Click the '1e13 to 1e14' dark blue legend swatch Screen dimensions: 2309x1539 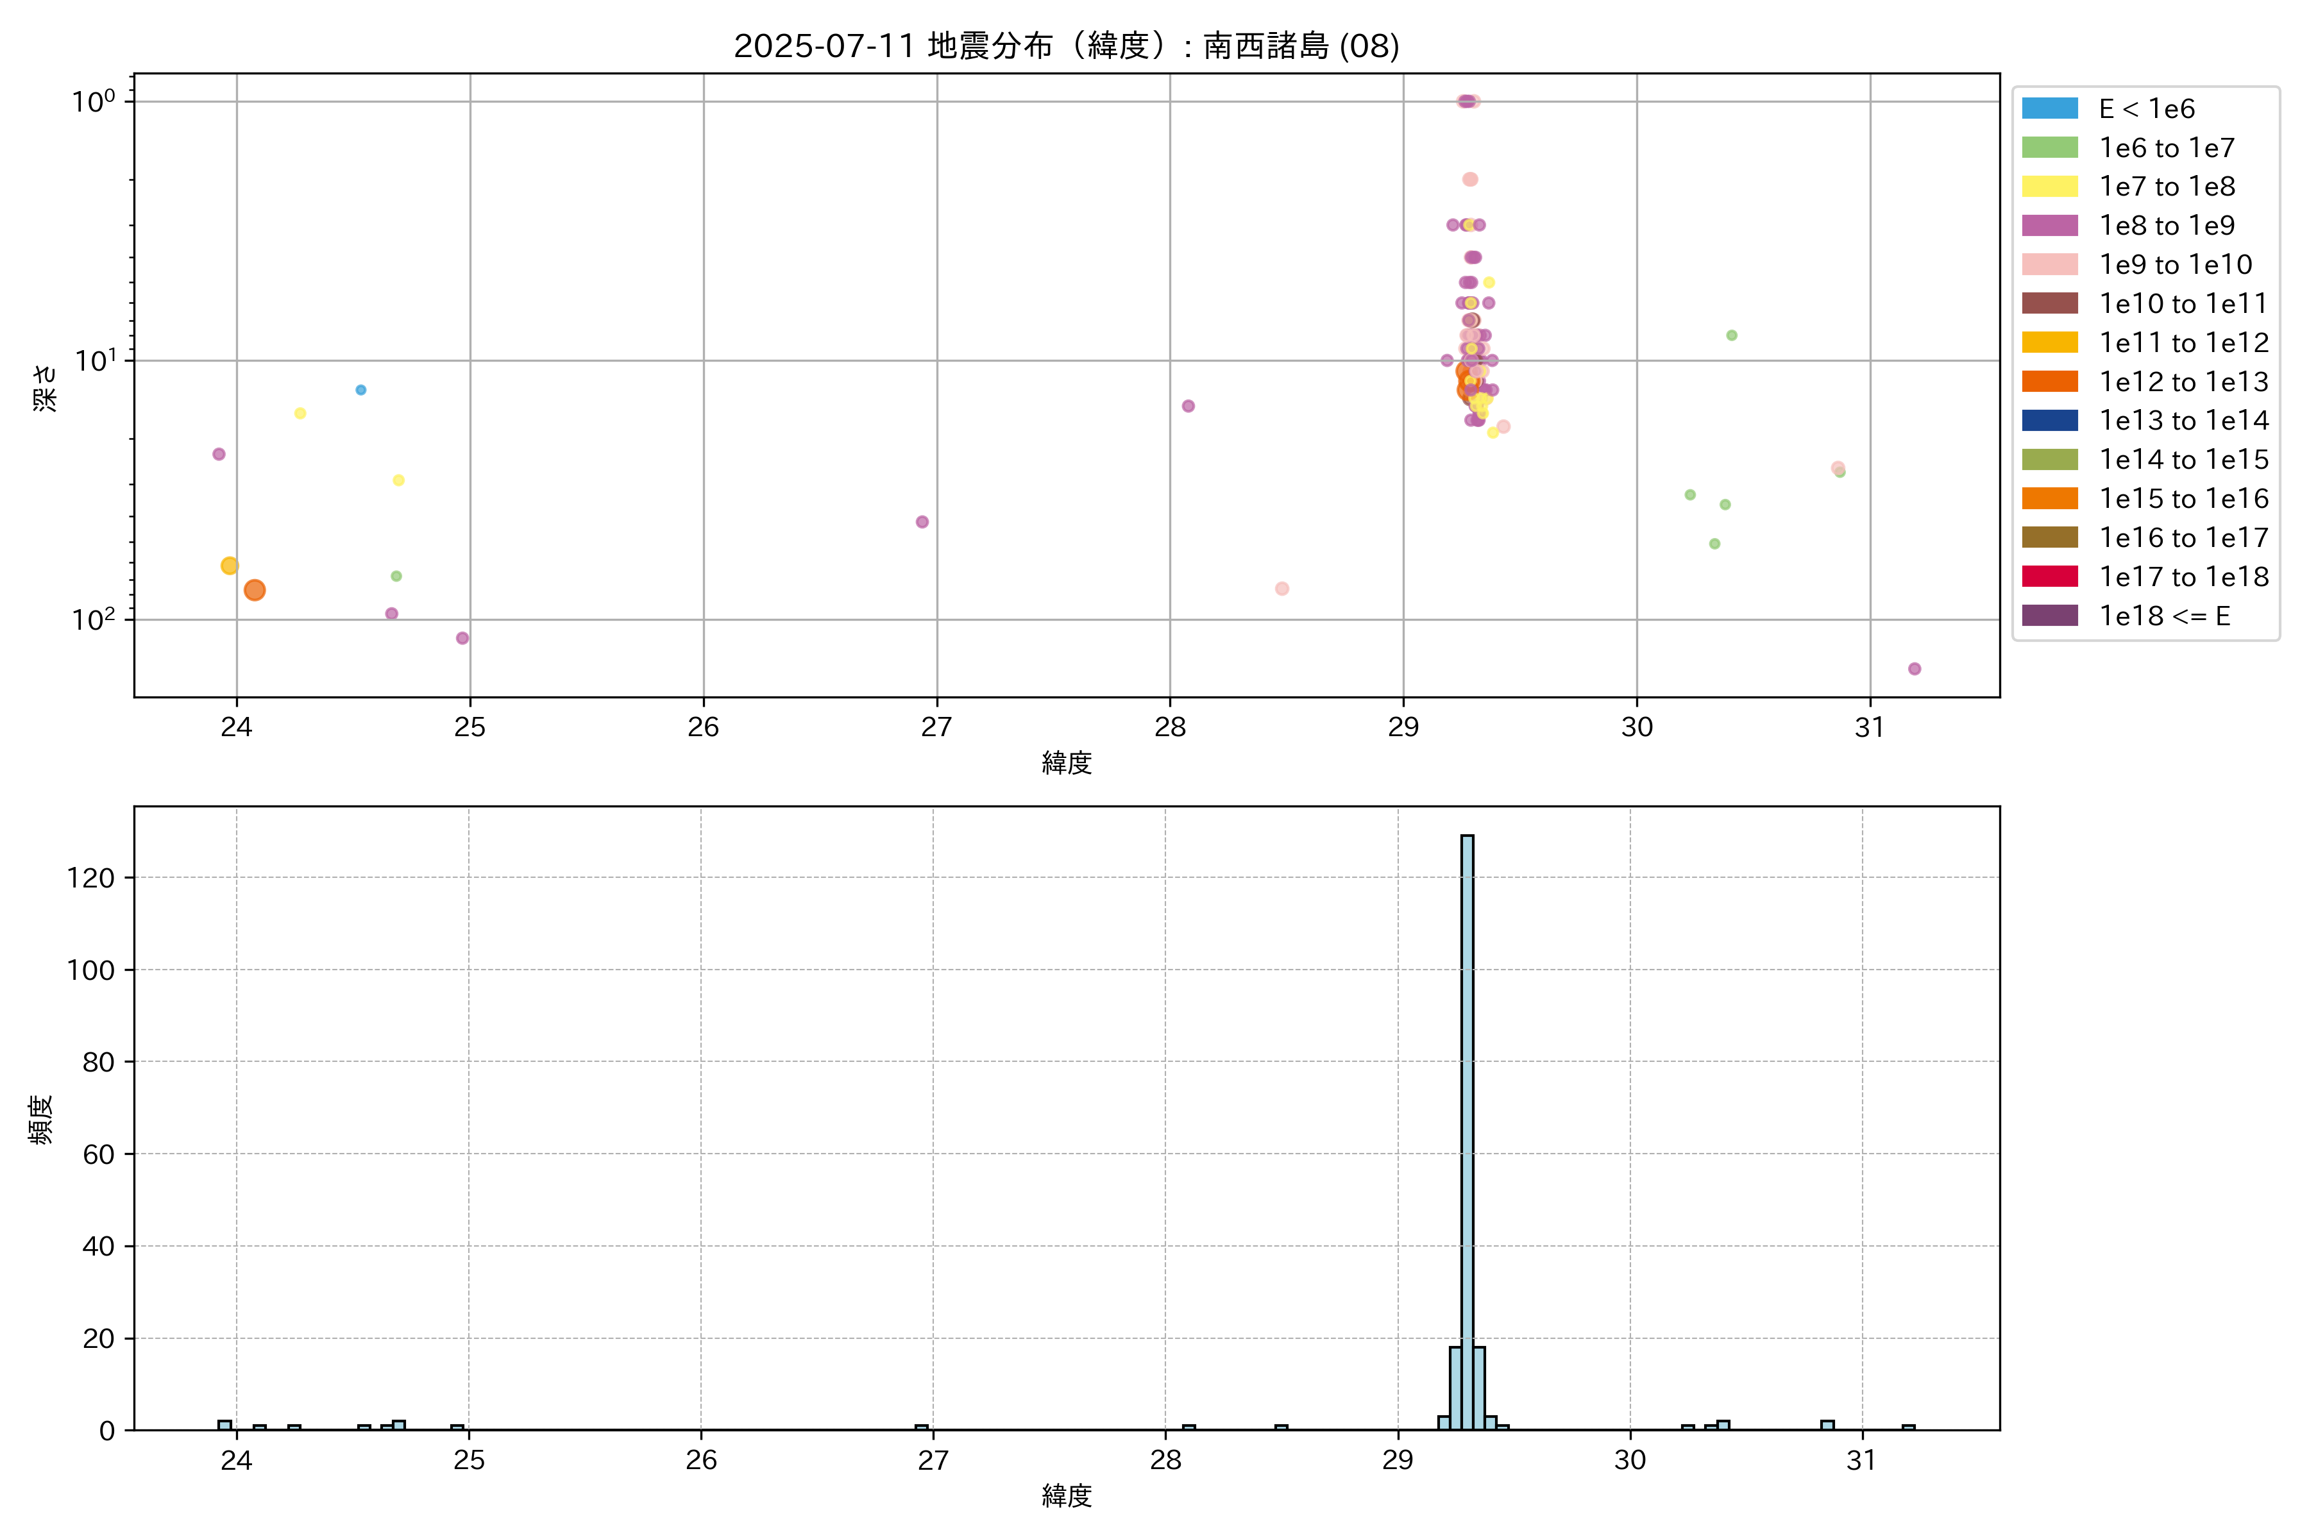pos(2049,420)
